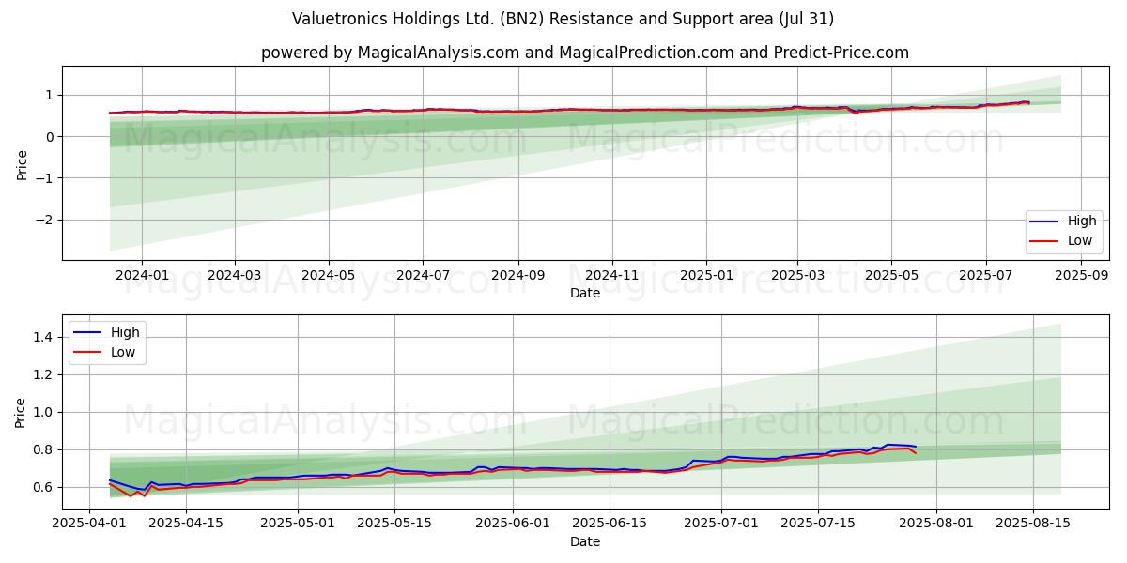Click the 2024-11 x-axis label

pyautogui.click(x=612, y=276)
